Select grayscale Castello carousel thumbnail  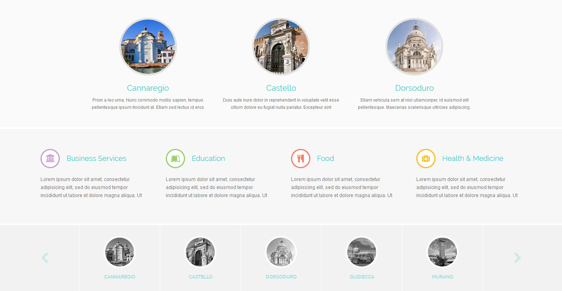tap(200, 252)
